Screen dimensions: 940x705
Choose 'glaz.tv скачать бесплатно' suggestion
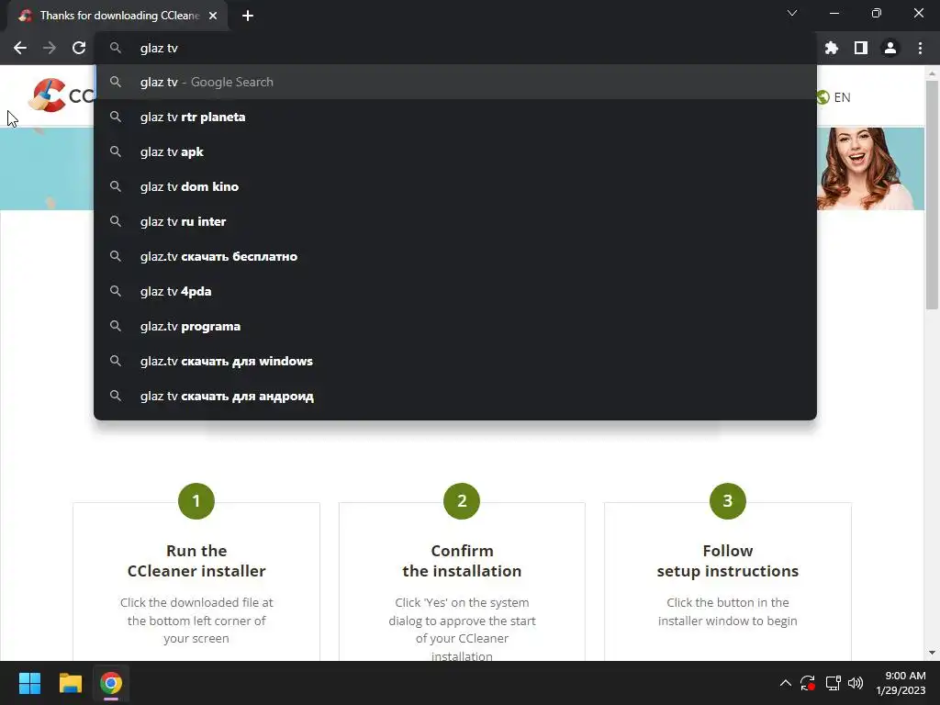455,257
